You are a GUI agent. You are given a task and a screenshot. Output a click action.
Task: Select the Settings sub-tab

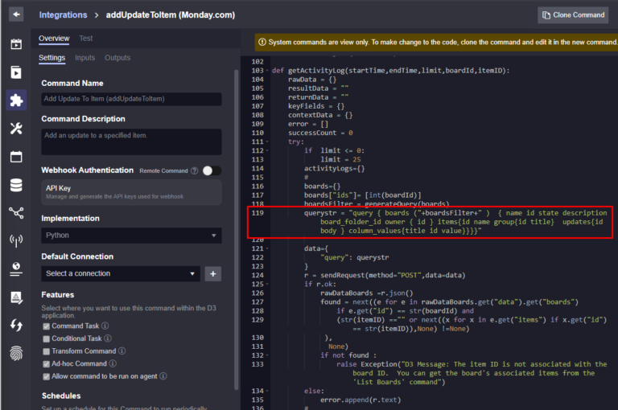(x=51, y=58)
